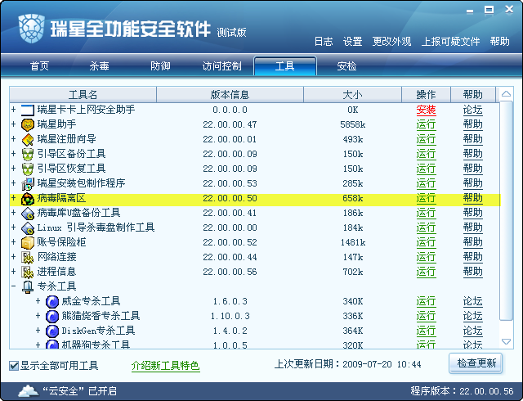Click the size value 1481k

(x=353, y=242)
